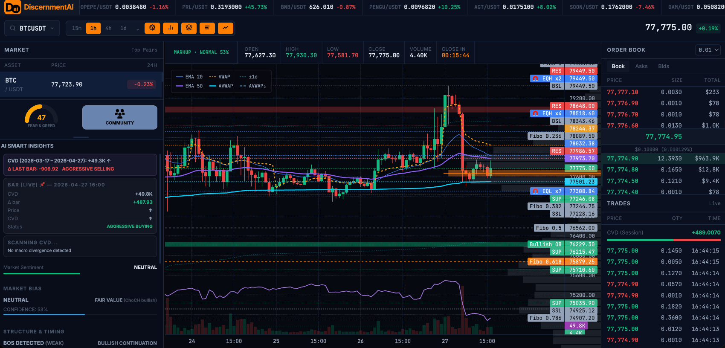
Task: Click the DiscernmentAI logo icon
Action: (x=12, y=7)
